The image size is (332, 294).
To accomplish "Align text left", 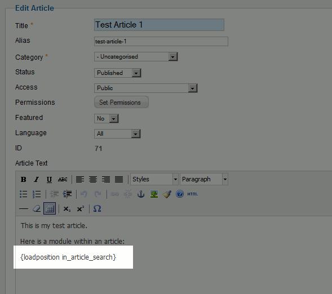I will coord(80,179).
